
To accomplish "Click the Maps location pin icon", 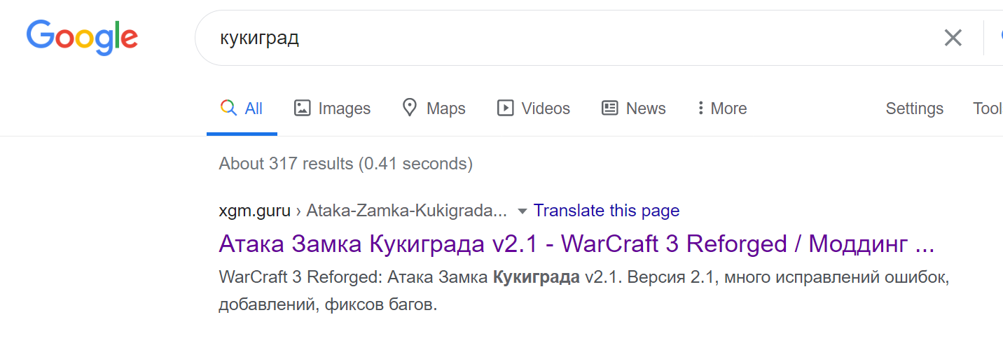I will [410, 108].
